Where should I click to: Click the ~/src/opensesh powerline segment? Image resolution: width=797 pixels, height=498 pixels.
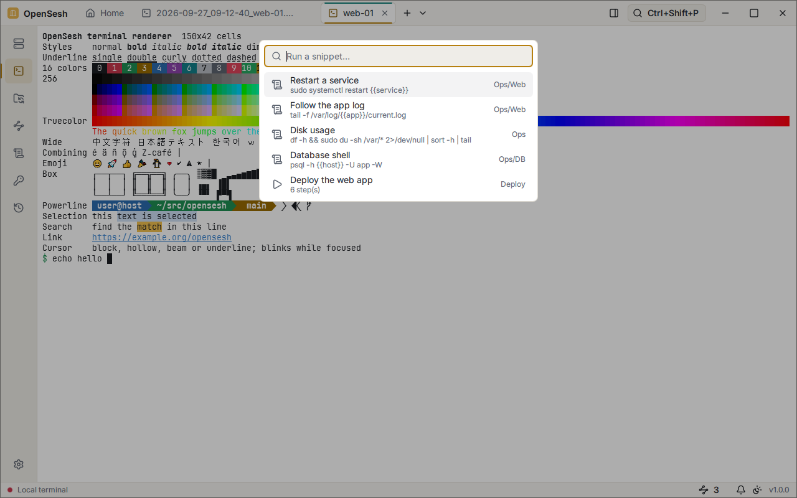point(191,205)
